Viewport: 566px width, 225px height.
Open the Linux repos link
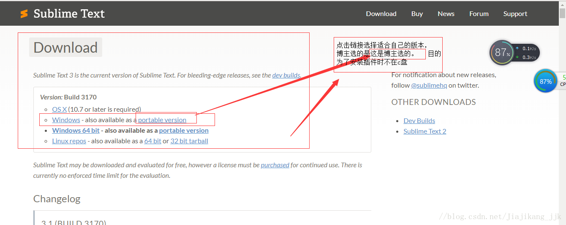point(69,141)
